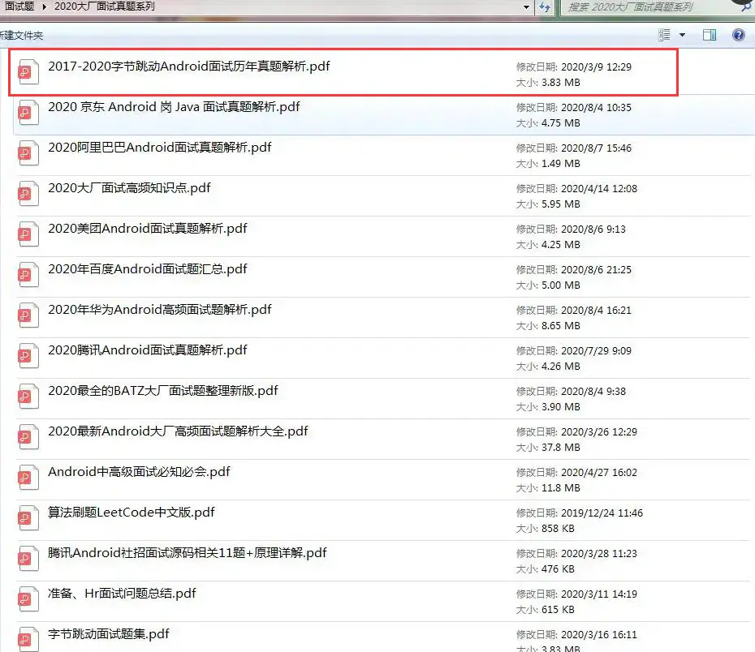Select file name 2020阿里巴巴Android面试真题解析.pdf

(x=159, y=147)
